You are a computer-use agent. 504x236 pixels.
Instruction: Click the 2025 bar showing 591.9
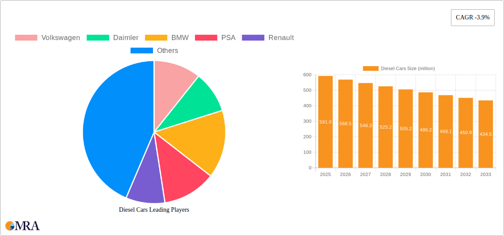(x=325, y=122)
